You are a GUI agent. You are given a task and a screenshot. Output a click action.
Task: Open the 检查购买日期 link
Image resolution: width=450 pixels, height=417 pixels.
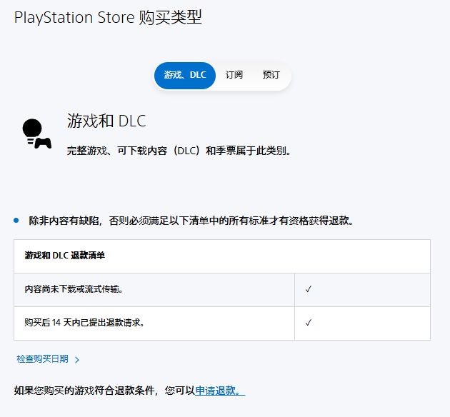point(42,359)
